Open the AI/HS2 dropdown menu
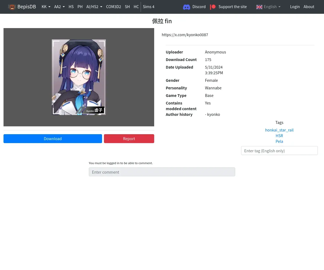Image resolution: width=324 pixels, height=270 pixels. [94, 7]
